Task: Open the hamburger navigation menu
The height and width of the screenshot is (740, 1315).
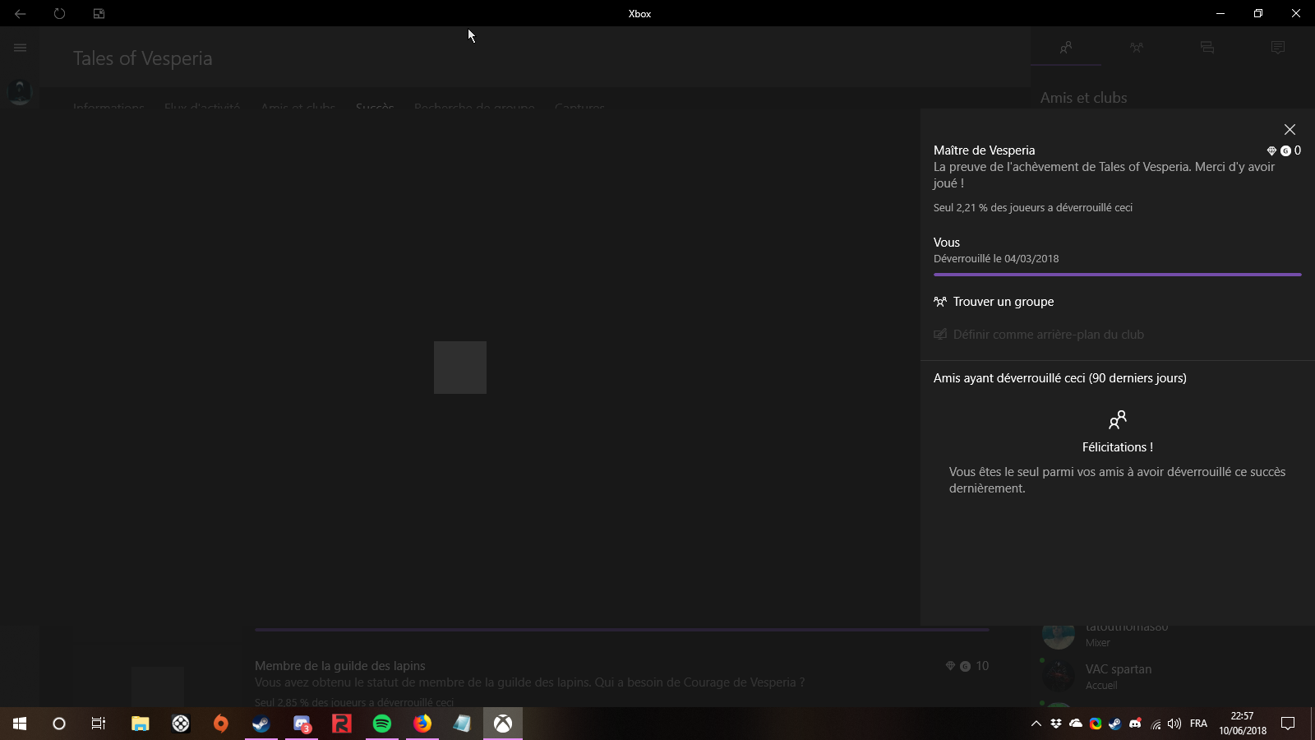Action: click(x=21, y=48)
